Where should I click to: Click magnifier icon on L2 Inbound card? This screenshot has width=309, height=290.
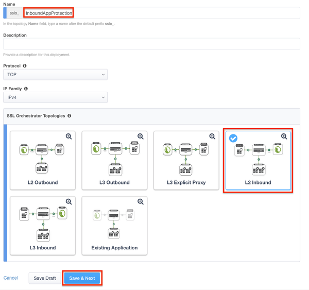pyautogui.click(x=284, y=137)
